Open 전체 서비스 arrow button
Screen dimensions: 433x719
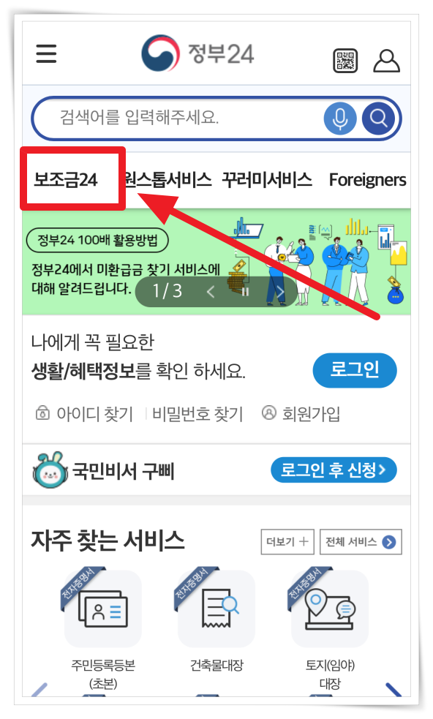[x=361, y=542]
